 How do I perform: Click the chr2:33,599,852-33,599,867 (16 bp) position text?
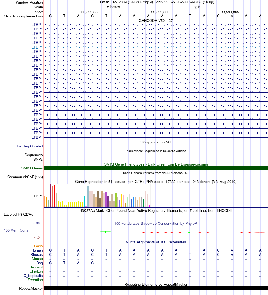[x=185, y=2]
